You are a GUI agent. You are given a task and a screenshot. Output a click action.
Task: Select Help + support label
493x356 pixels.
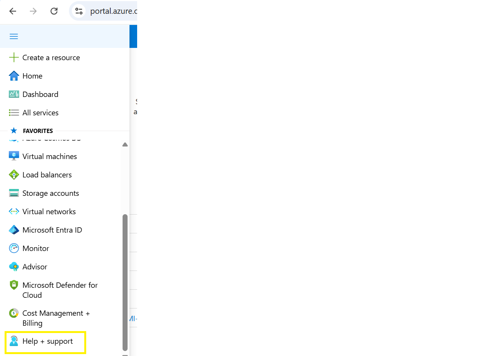click(x=48, y=341)
